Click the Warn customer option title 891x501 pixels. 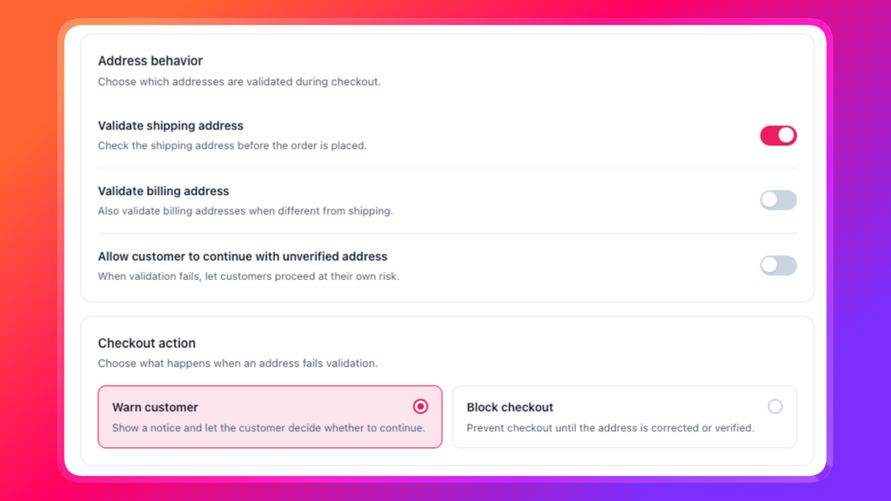[x=155, y=407]
